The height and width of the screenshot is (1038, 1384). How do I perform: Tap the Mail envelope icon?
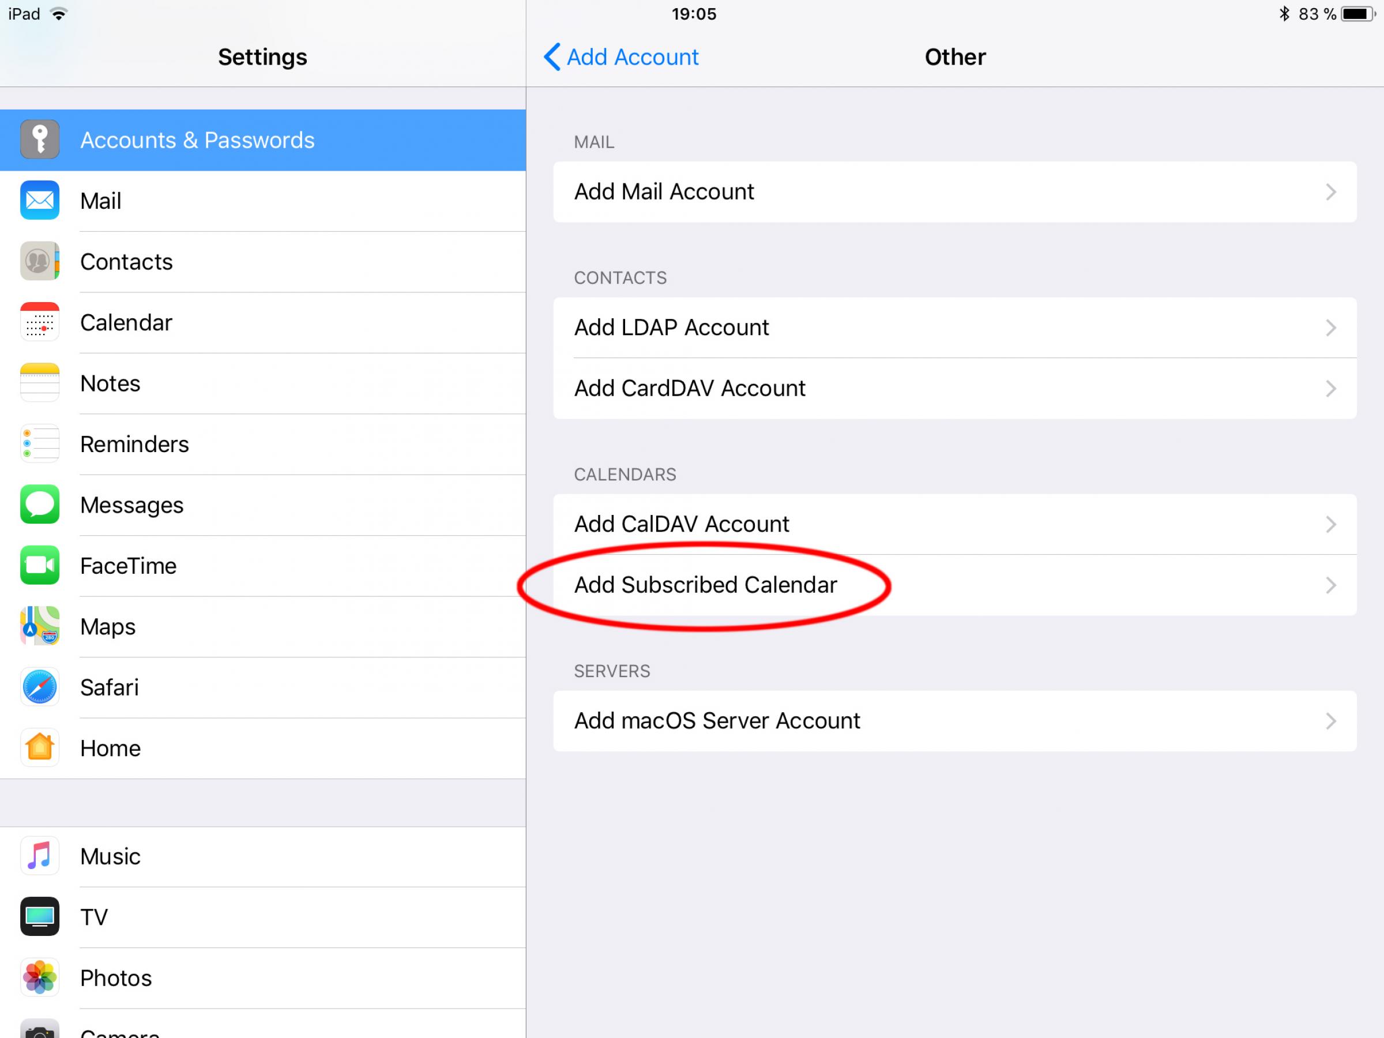[x=39, y=200]
